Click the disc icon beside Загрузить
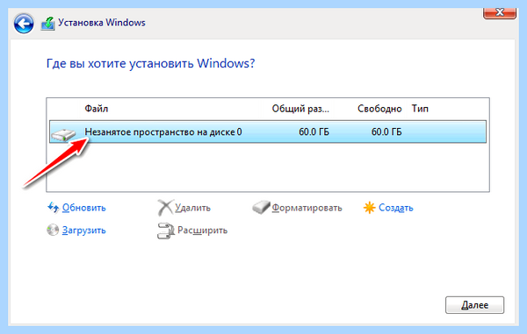Viewport: 527px width, 334px height. (x=53, y=230)
